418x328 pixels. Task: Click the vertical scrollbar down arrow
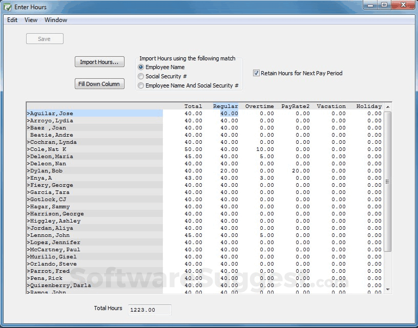pos(387,290)
